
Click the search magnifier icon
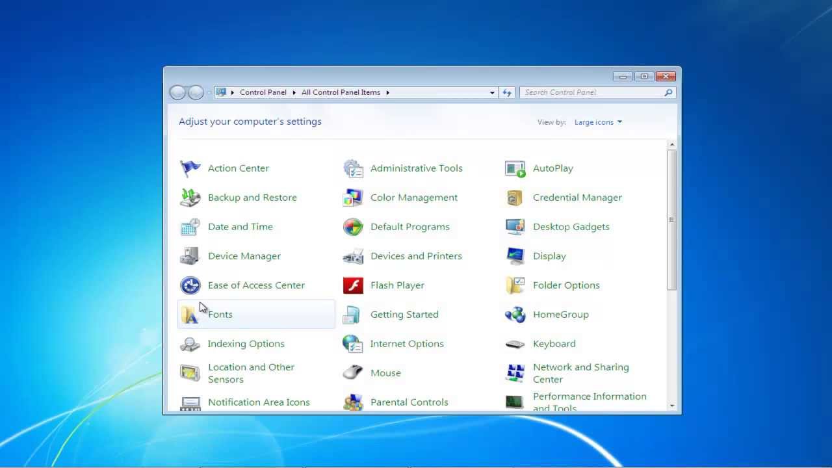tap(668, 93)
